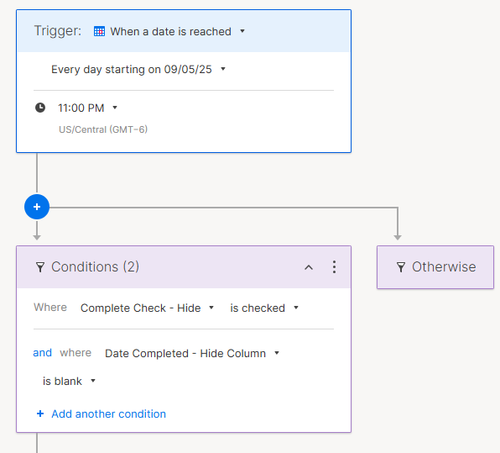Click the funnel icon in the Otherwise block
This screenshot has width=500, height=453.
pyautogui.click(x=401, y=267)
